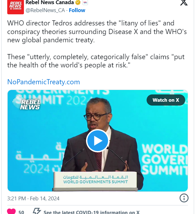Click the tweet paragraph about WHO director Tedros
Image resolution: width=196 pixels, height=214 pixels.
[97, 32]
